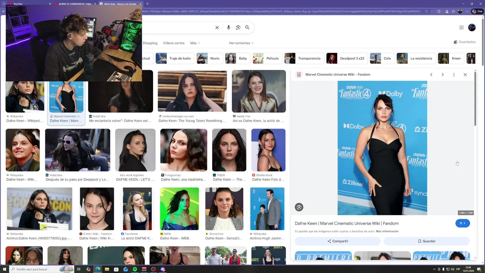
Task: Open the Google account avatar
Action: coord(472,27)
